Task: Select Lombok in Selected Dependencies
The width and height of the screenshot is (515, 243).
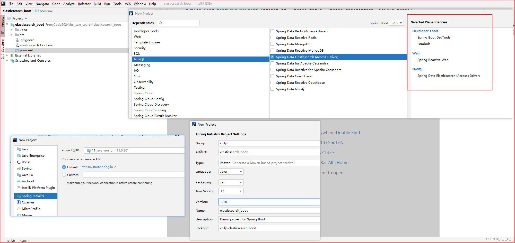Action: click(x=424, y=44)
